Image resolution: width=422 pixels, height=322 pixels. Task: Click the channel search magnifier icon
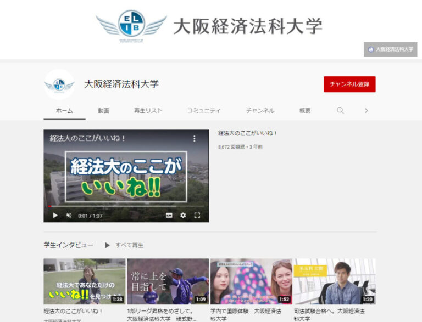340,110
